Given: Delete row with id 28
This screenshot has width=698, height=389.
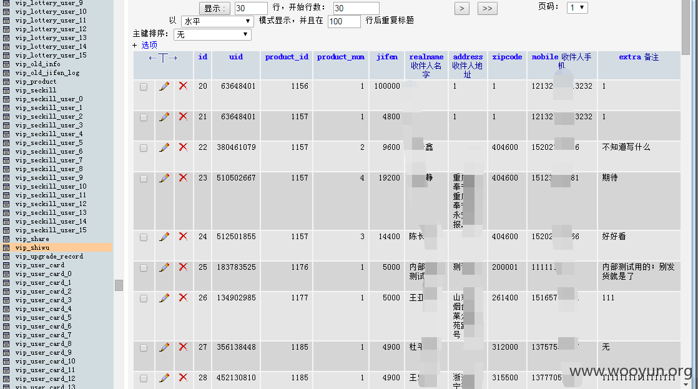Looking at the screenshot, I should coord(183,377).
